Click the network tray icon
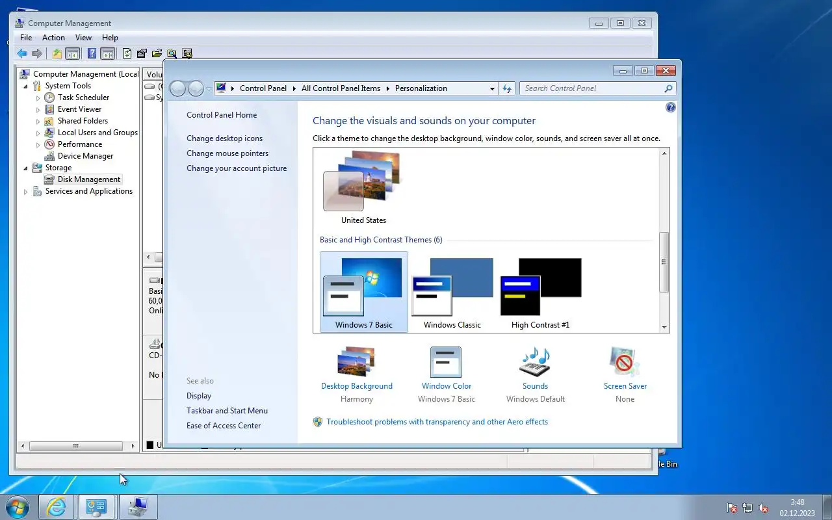Screen dimensions: 832x520 click(747, 508)
